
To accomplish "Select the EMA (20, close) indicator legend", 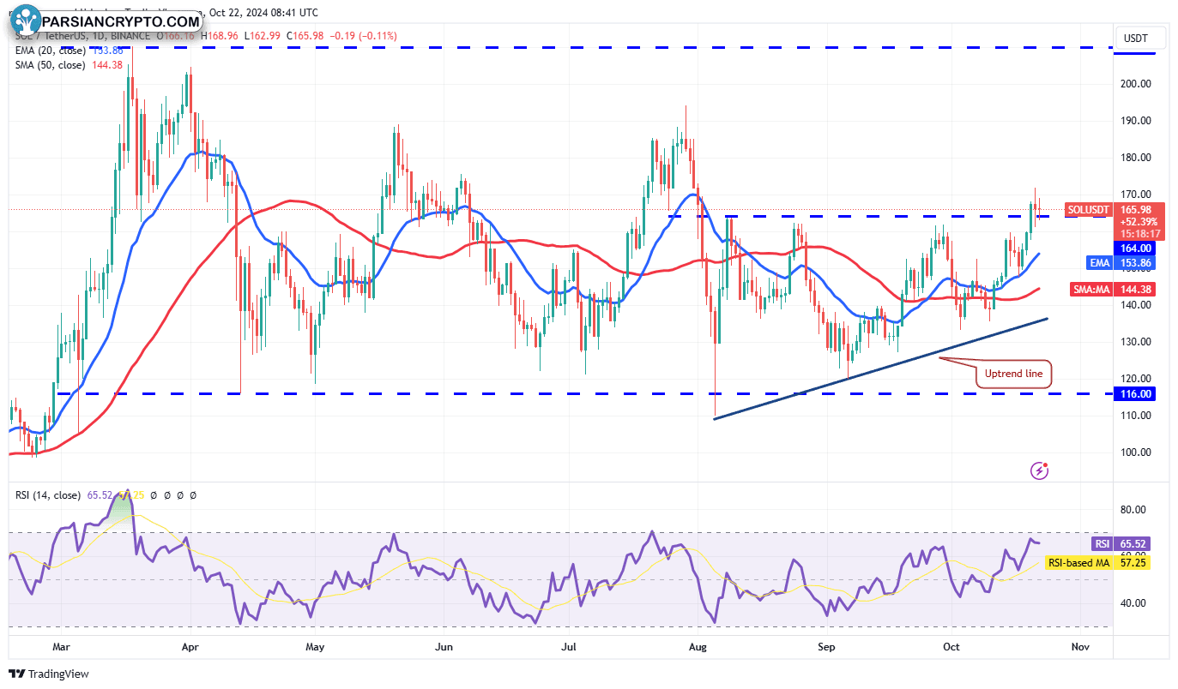I will (49, 51).
